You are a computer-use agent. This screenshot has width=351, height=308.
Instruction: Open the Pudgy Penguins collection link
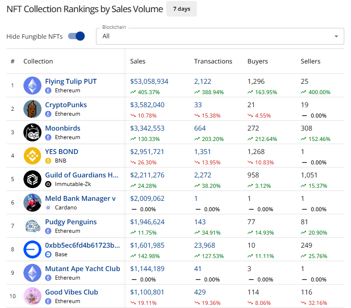point(71,222)
